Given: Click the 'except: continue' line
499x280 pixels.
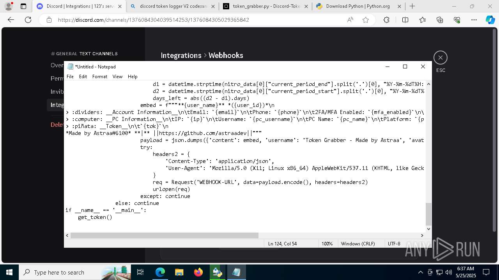Looking at the screenshot, I should 165,196.
